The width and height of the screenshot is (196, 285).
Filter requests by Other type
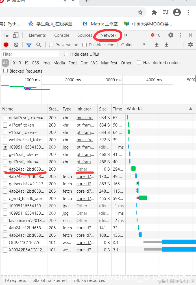pyautogui.click(x=126, y=63)
